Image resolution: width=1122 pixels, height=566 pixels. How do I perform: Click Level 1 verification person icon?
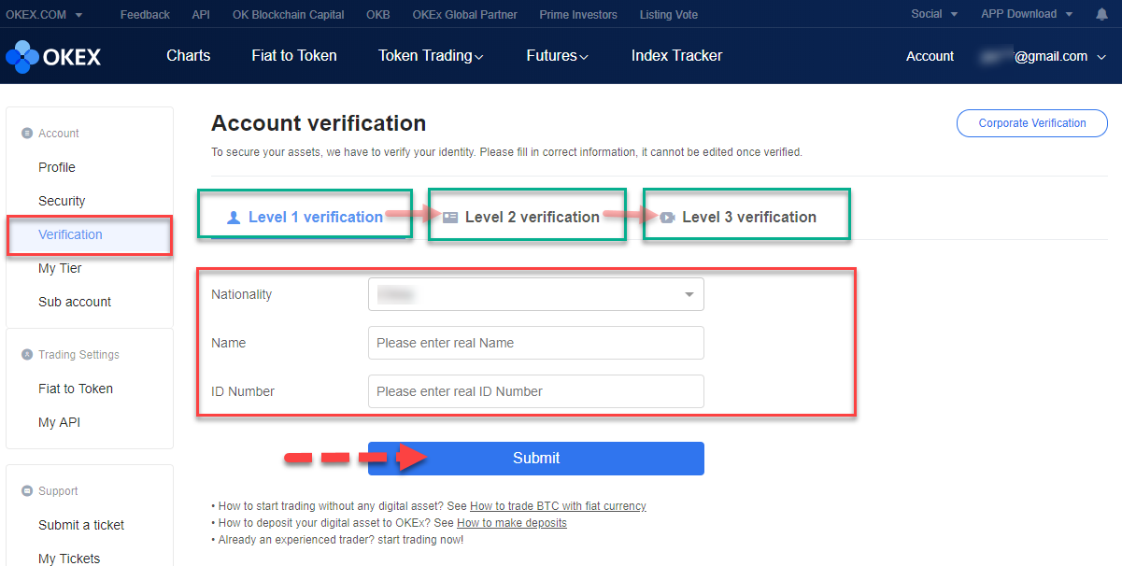click(234, 218)
